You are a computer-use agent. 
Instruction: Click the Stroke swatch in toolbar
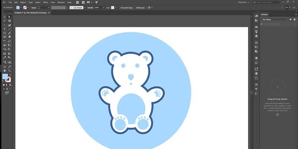[x=8, y=79]
